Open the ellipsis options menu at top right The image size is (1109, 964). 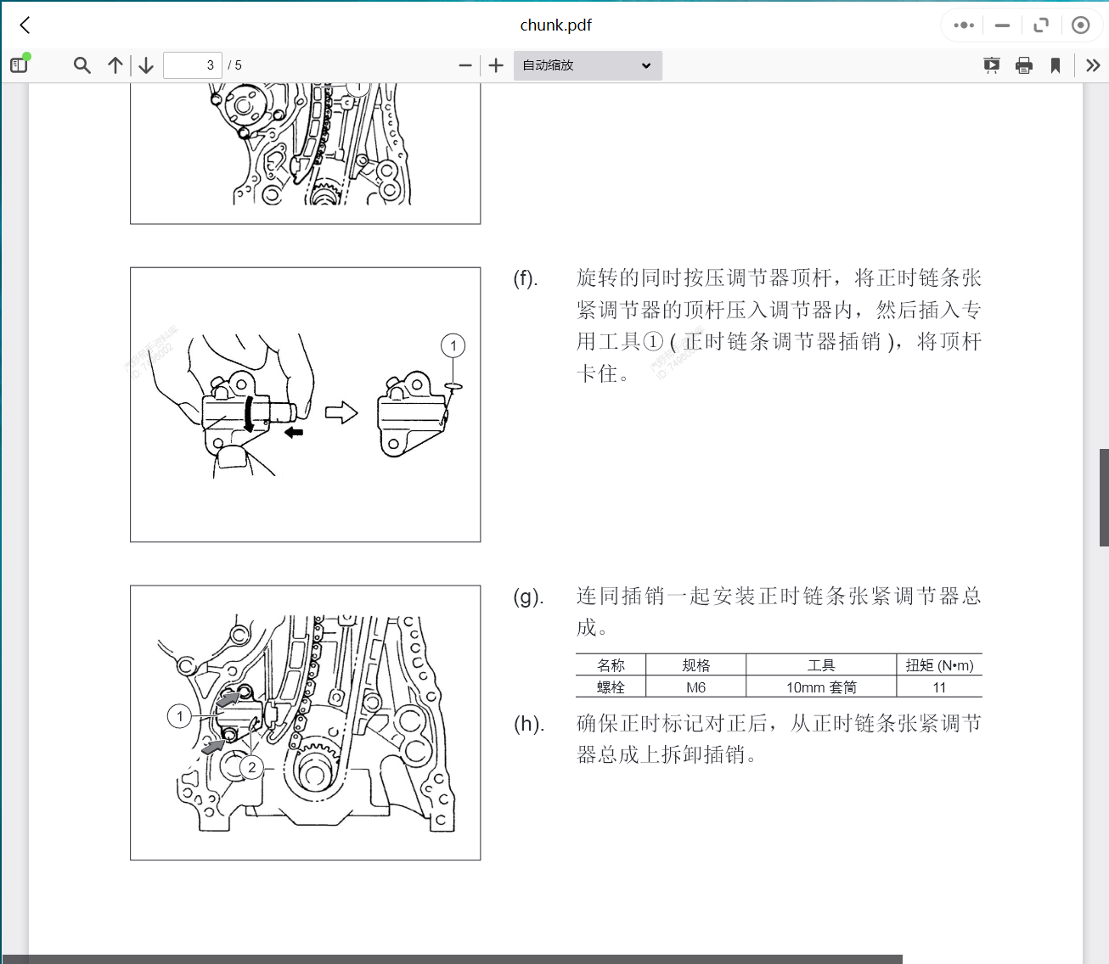click(962, 25)
